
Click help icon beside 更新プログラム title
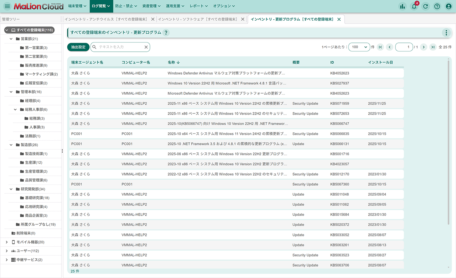(166, 33)
